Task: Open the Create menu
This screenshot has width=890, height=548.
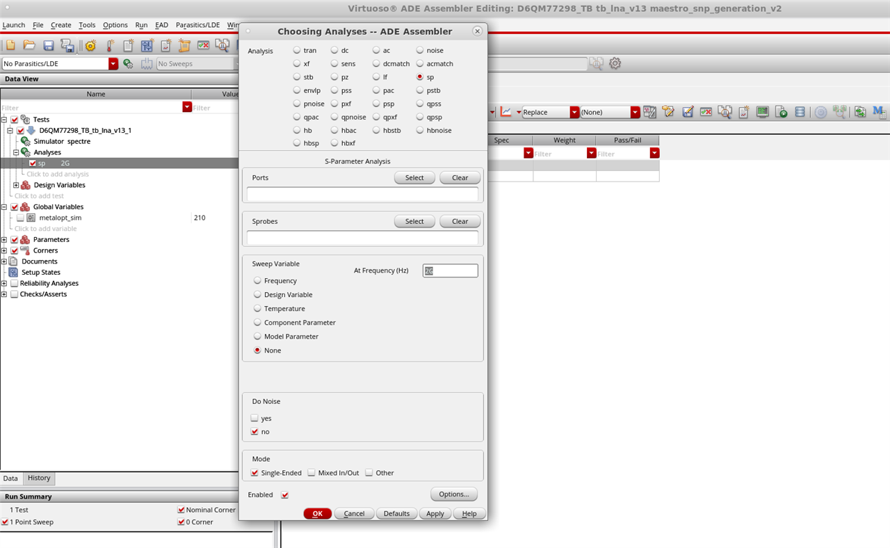Action: 60,25
